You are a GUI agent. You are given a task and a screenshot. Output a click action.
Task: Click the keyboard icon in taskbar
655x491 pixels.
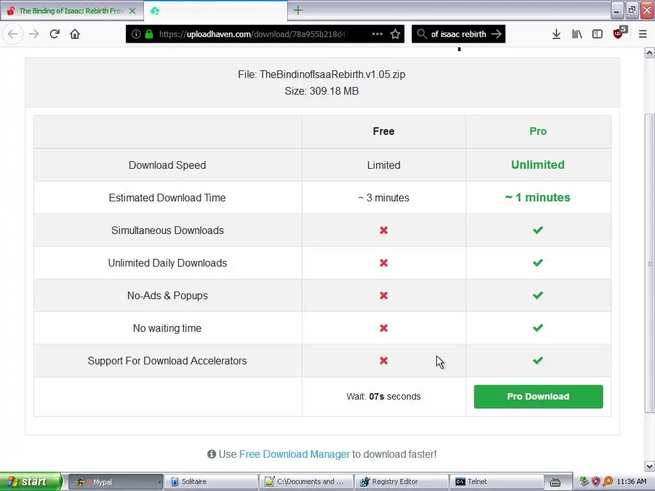click(x=555, y=482)
